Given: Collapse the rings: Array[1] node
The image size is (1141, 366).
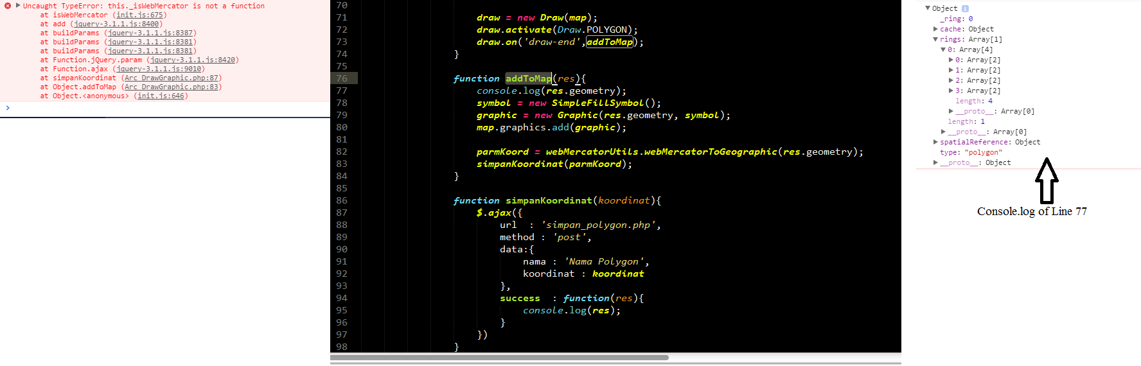Looking at the screenshot, I should [x=935, y=39].
